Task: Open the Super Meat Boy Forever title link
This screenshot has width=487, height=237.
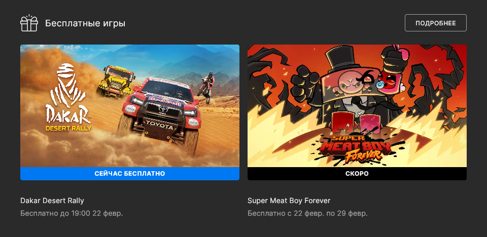Action: (289, 201)
